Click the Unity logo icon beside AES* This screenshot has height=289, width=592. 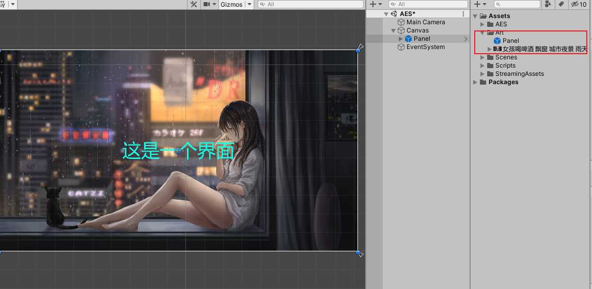(394, 14)
